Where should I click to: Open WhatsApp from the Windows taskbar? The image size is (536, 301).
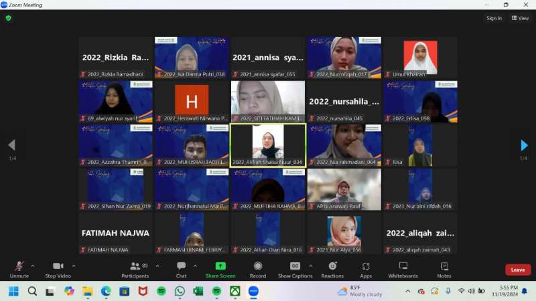[x=180, y=292]
